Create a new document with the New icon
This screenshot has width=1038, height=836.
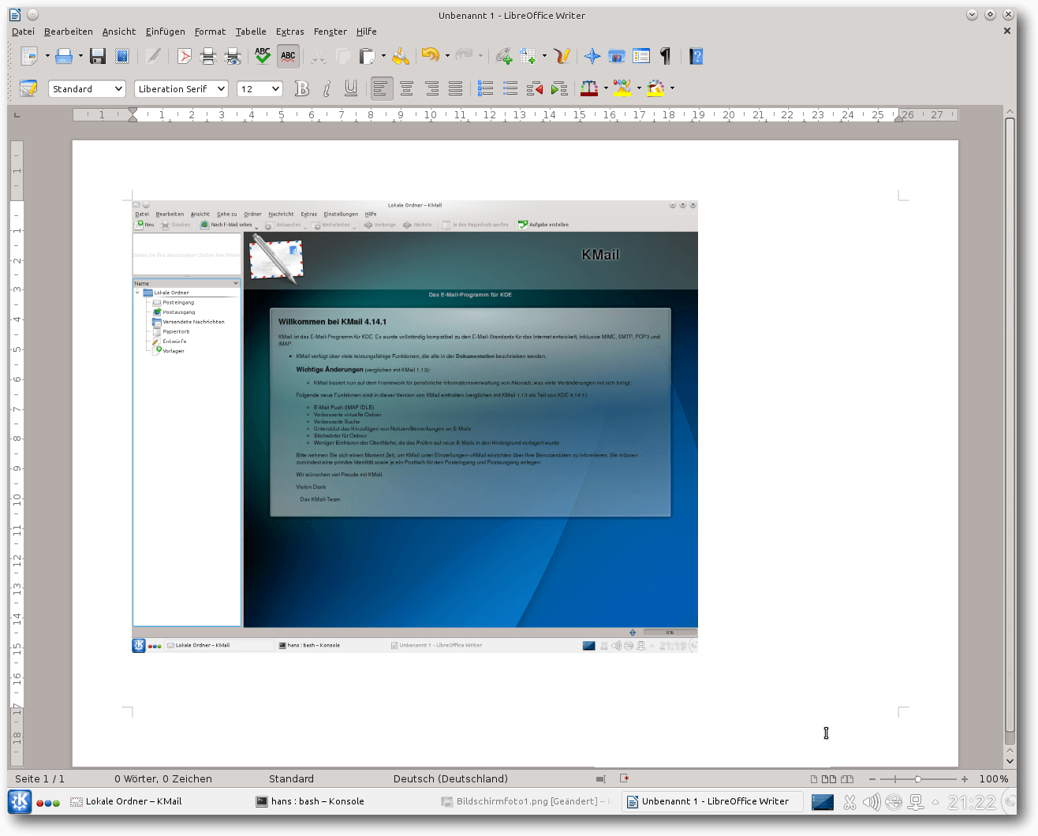[29, 56]
